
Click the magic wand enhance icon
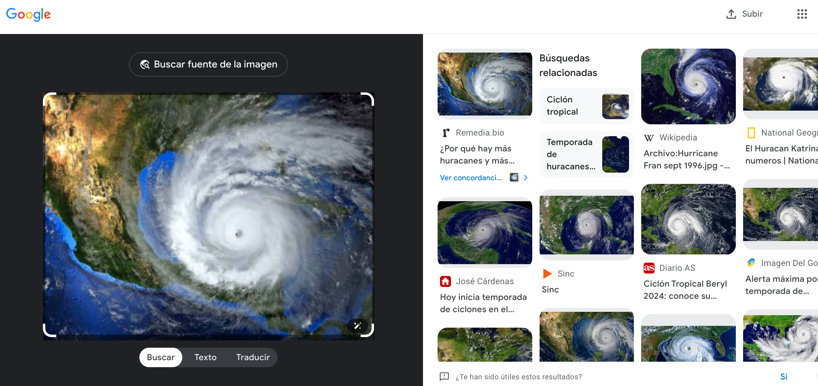coord(357,326)
